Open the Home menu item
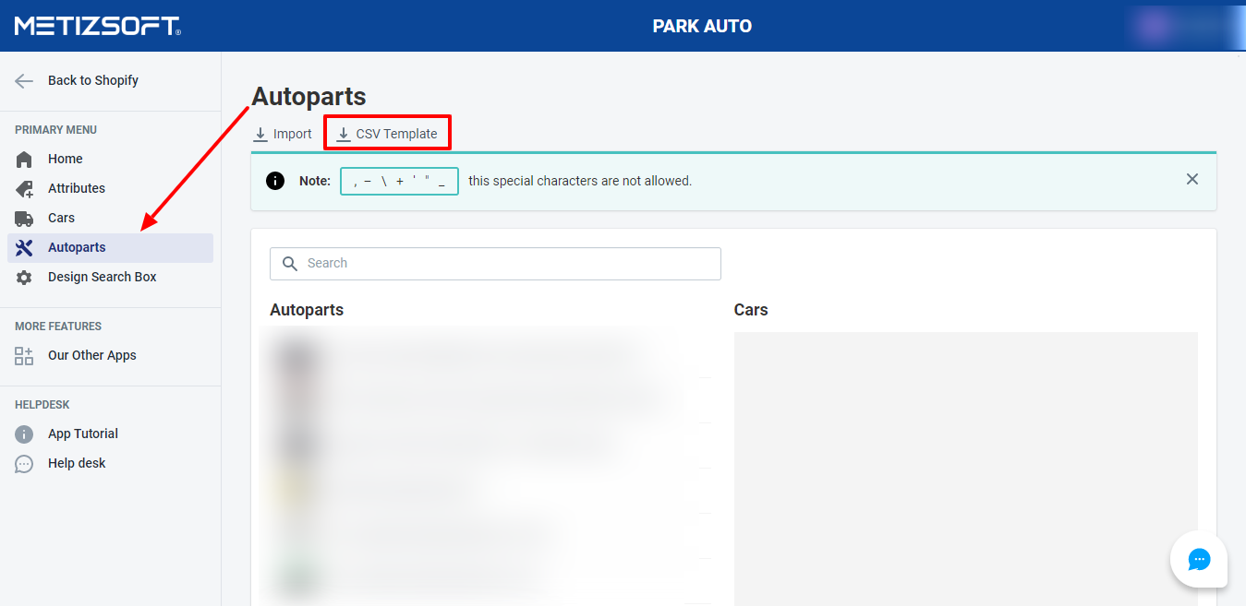The height and width of the screenshot is (606, 1246). [66, 159]
